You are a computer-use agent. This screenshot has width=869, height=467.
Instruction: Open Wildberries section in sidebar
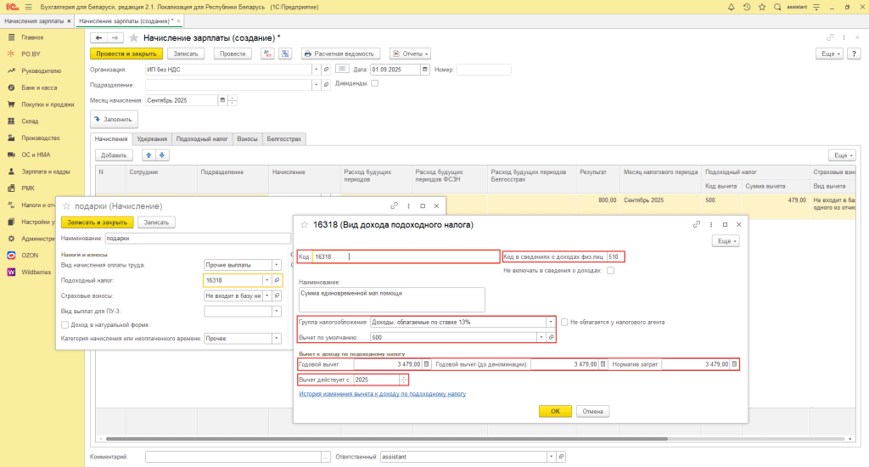tap(36, 272)
